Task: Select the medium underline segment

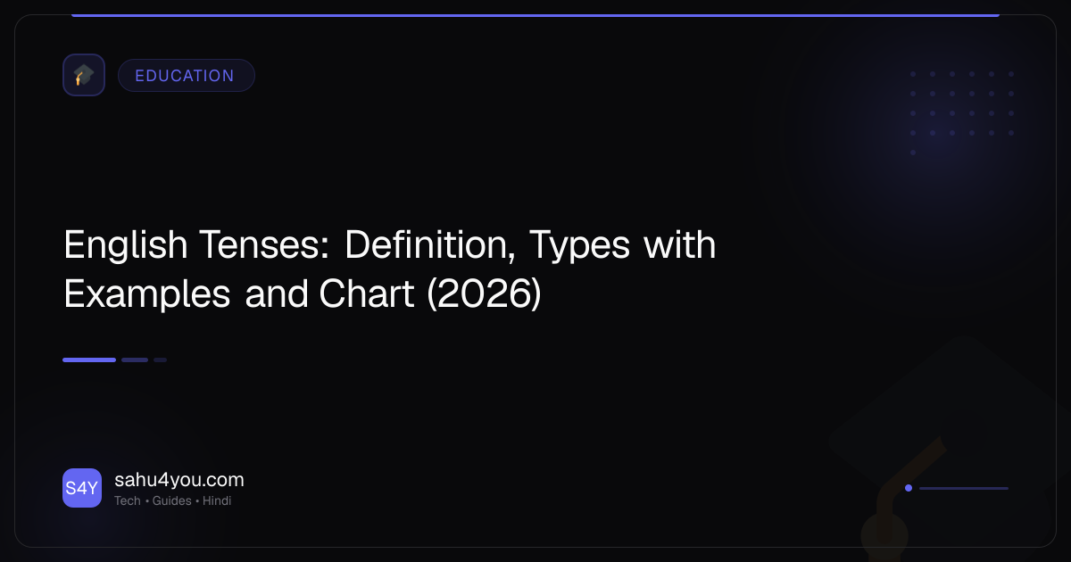Action: (135, 360)
